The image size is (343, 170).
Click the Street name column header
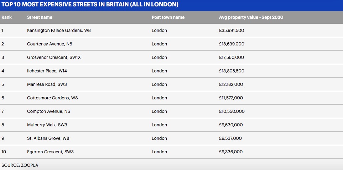40,17
